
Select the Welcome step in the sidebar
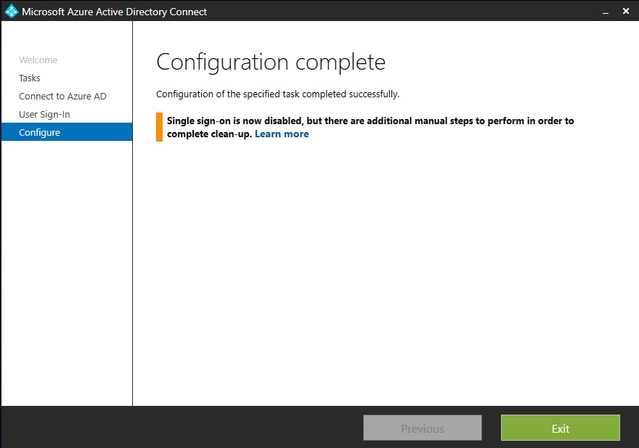[38, 60]
